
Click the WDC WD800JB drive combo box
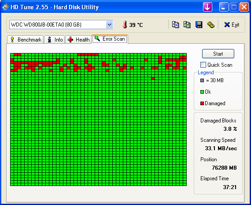point(61,25)
